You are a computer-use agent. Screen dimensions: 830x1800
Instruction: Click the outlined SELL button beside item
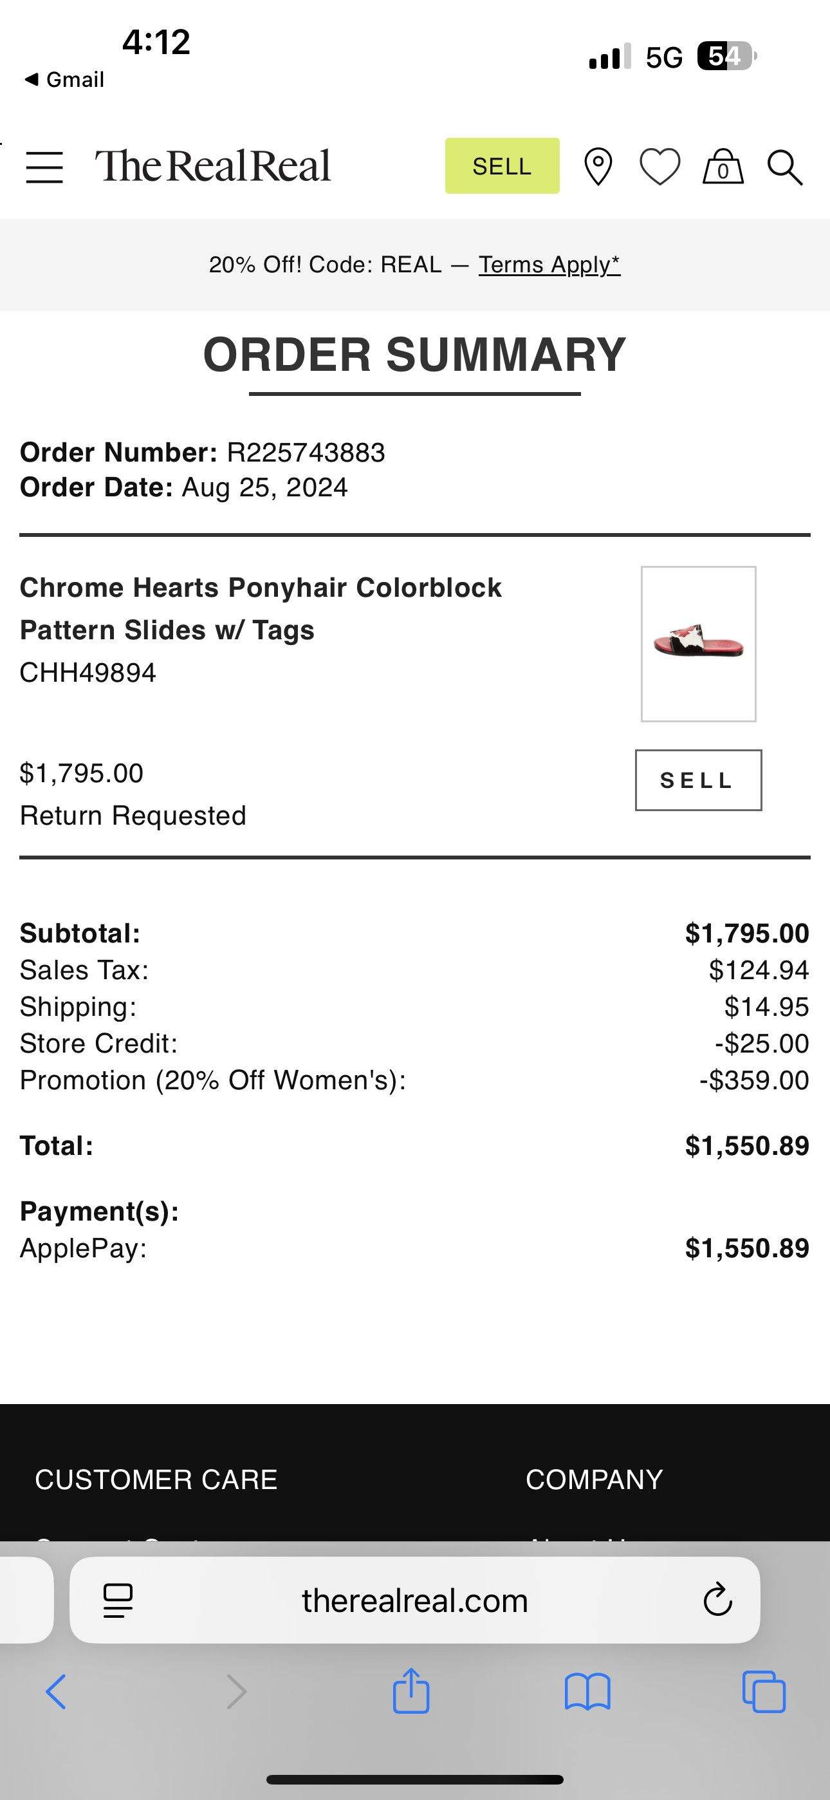click(699, 780)
